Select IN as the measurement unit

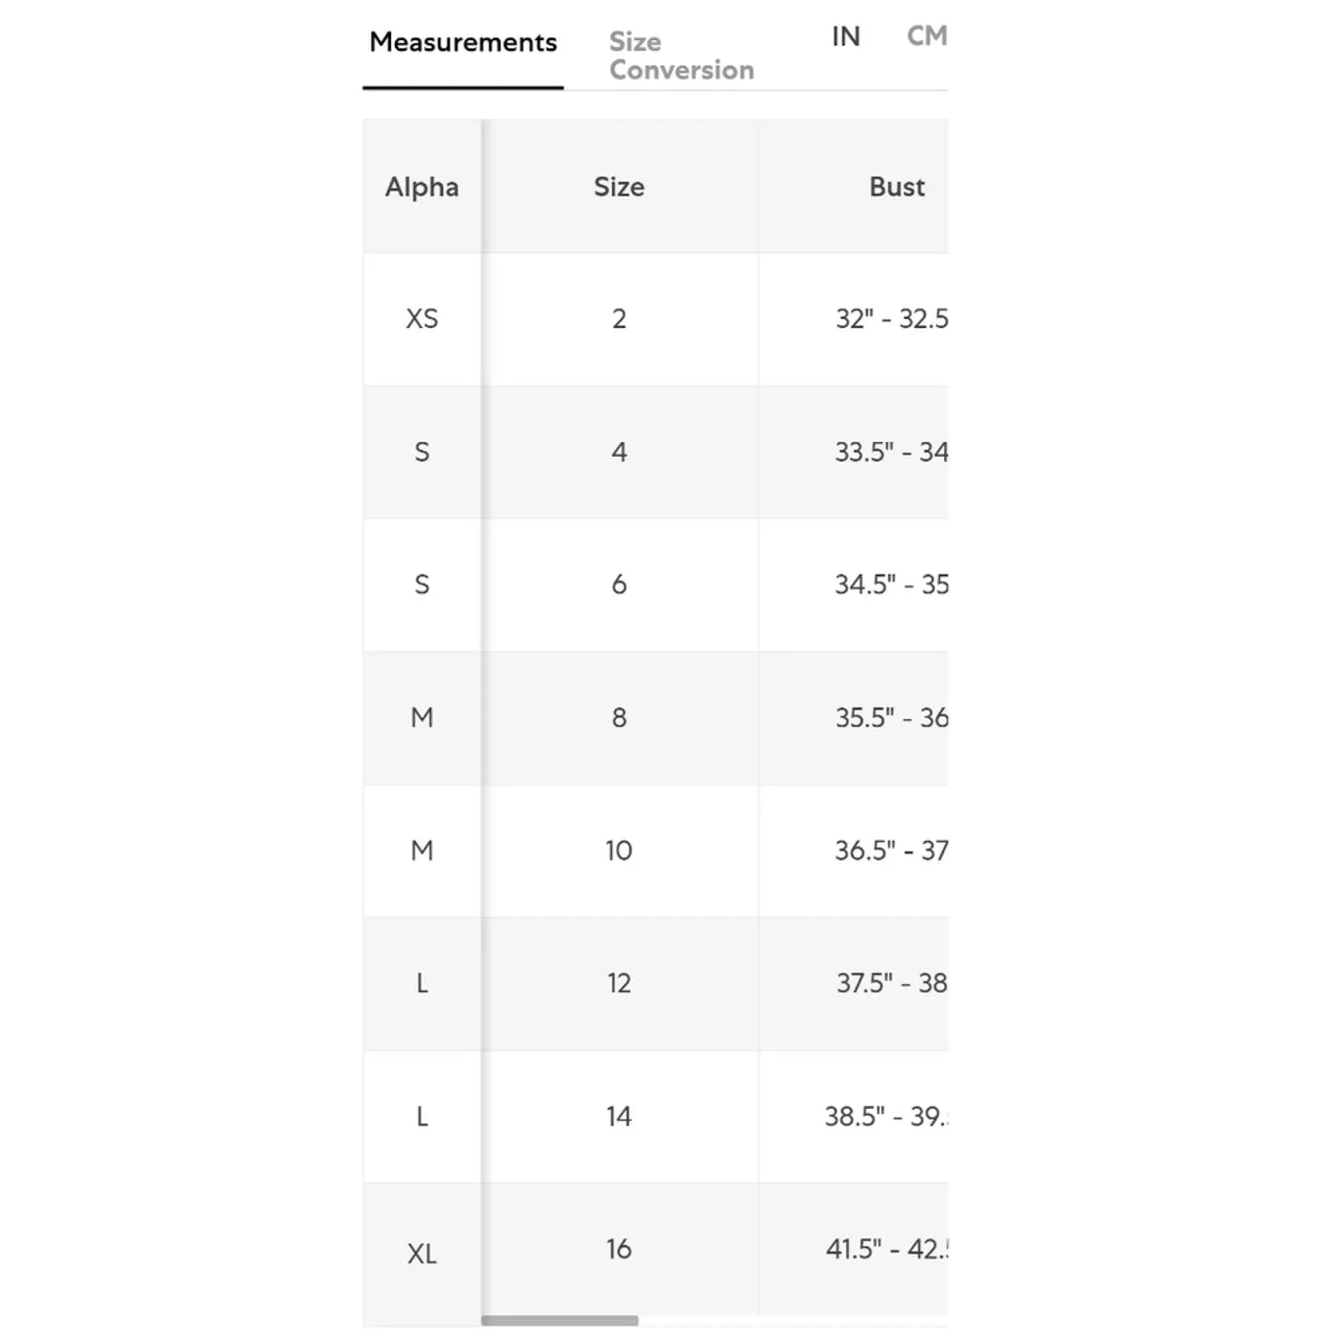845,37
